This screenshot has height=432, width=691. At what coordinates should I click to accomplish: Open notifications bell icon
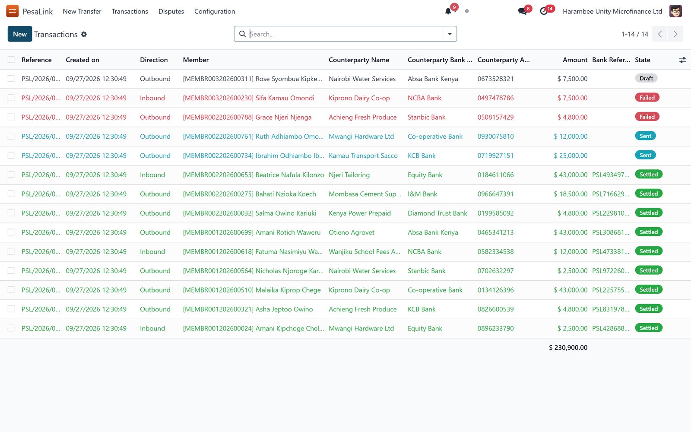point(448,11)
